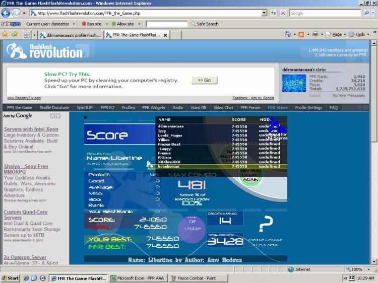Click the Print icon

click(315, 34)
